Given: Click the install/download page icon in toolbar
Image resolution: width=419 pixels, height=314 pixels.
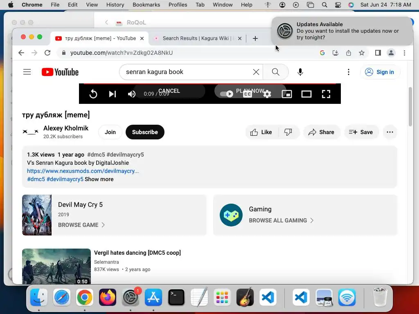Looking at the screenshot, I should click(x=336, y=53).
